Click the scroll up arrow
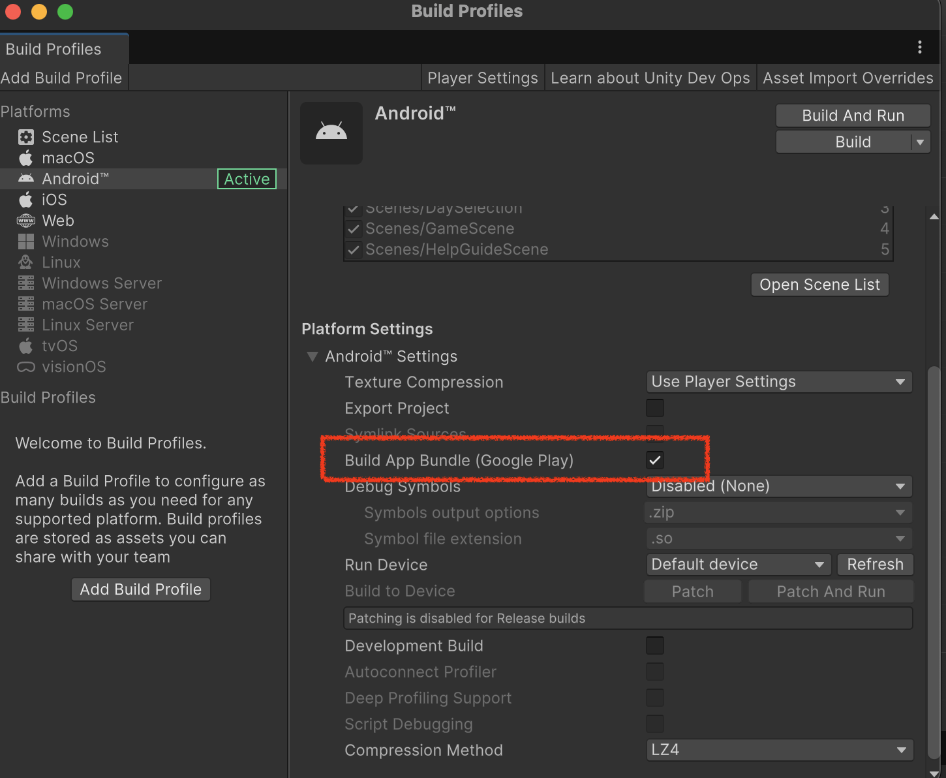 pyautogui.click(x=934, y=217)
